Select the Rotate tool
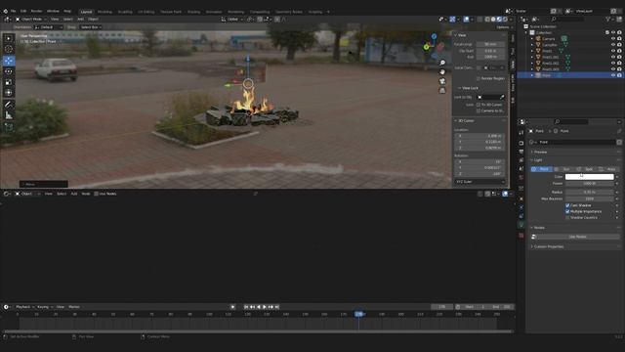Image resolution: width=625 pixels, height=352 pixels. (x=9, y=71)
